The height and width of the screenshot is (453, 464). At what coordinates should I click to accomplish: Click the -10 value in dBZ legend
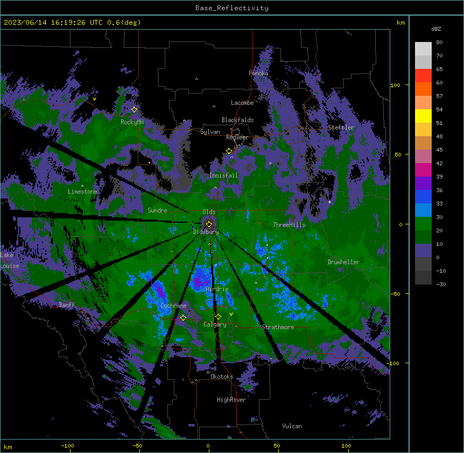click(x=441, y=271)
